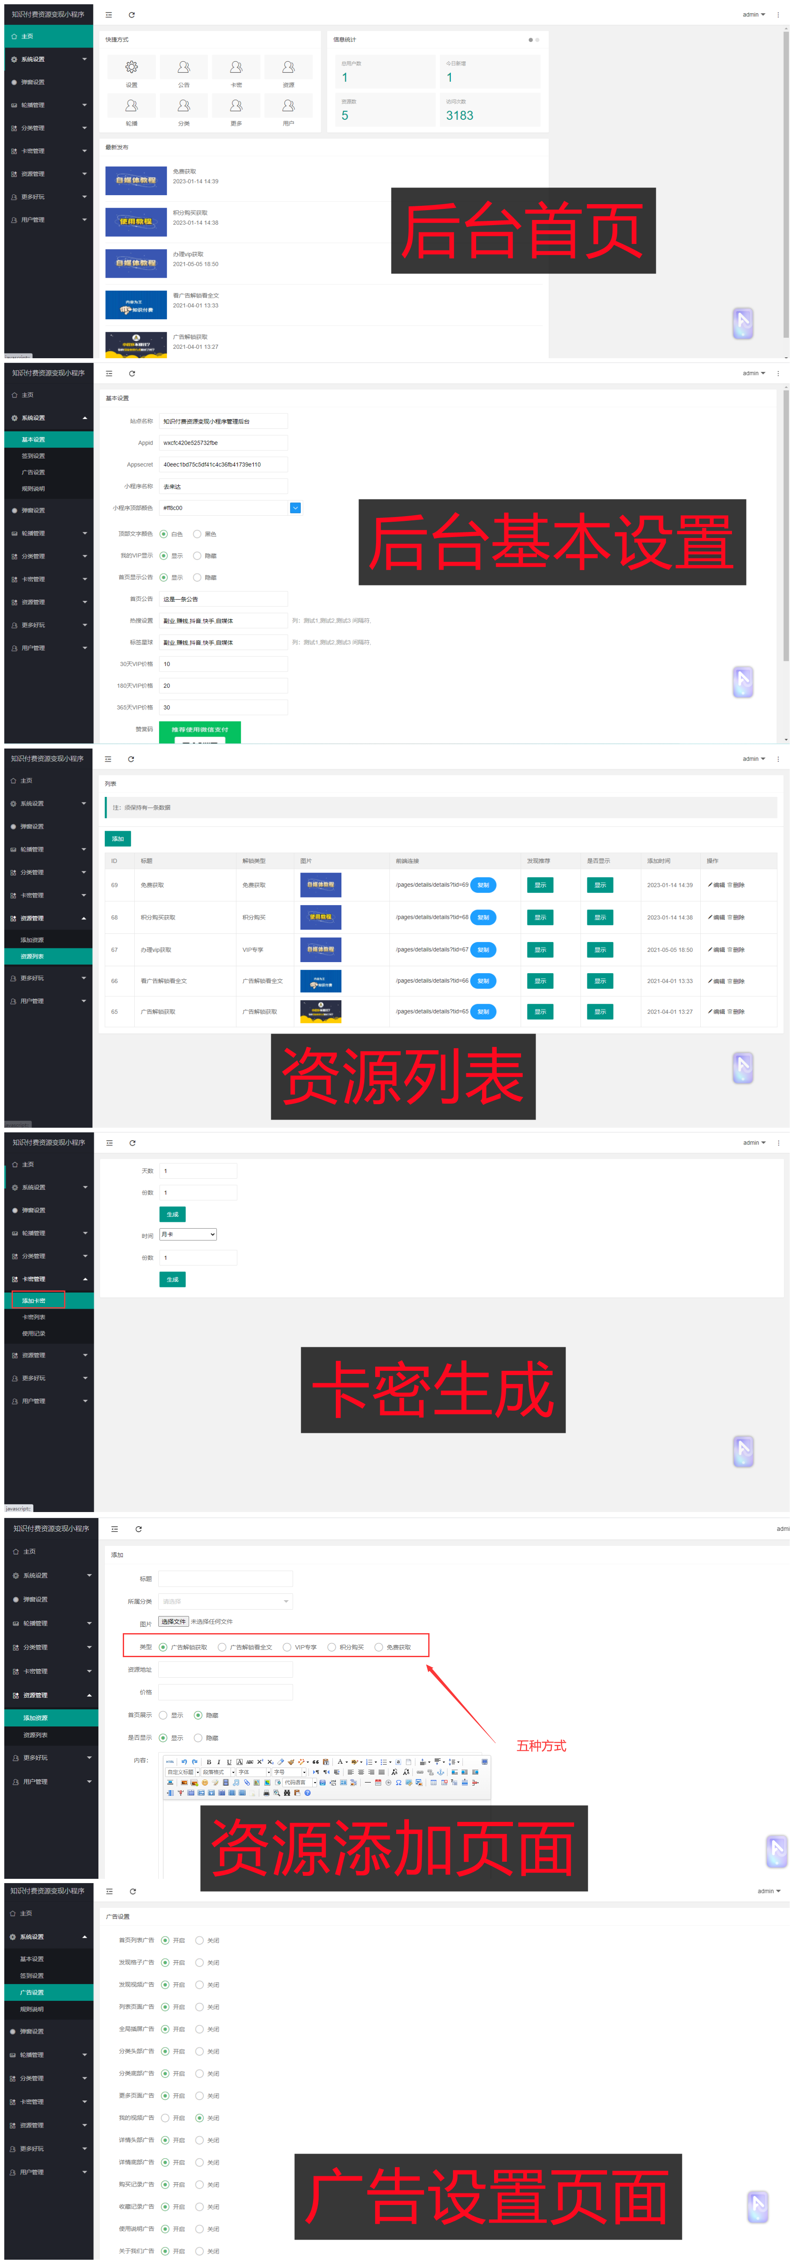Delete resource row 65 广告解锁获取
794x2264 pixels.
tap(736, 1013)
